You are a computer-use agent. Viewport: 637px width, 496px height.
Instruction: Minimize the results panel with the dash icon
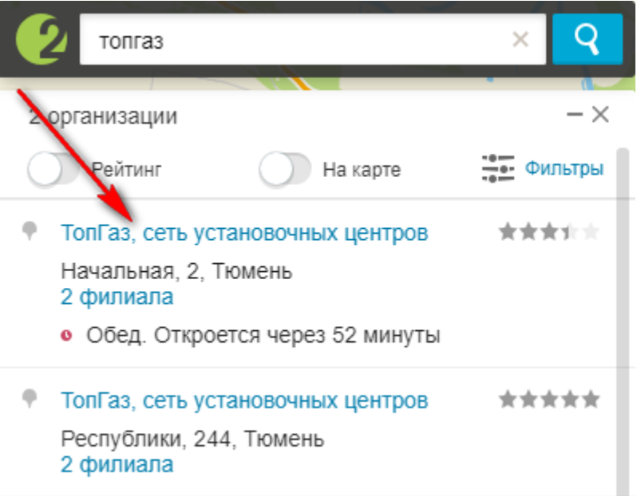[575, 115]
